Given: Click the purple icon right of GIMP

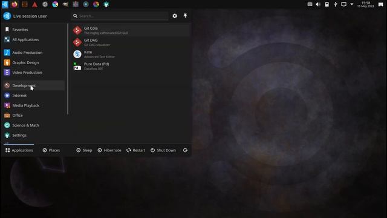Looking at the screenshot, I should point(76,4).
